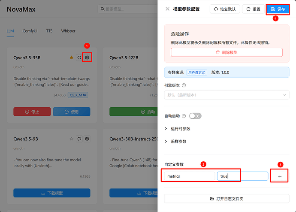Click 下载模型 on Qwen3.5-9B card

(x=52, y=193)
